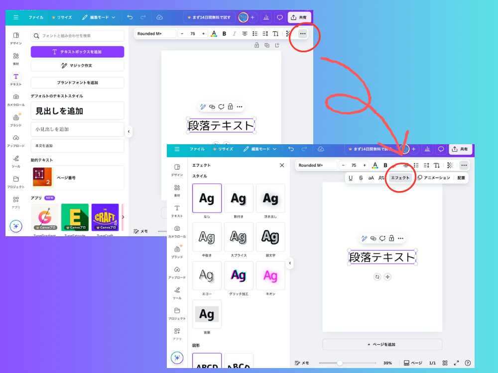The image size is (498, 373).
Task: Click lock icon on floating toolbar in lower-right screenshot
Action: 391,238
